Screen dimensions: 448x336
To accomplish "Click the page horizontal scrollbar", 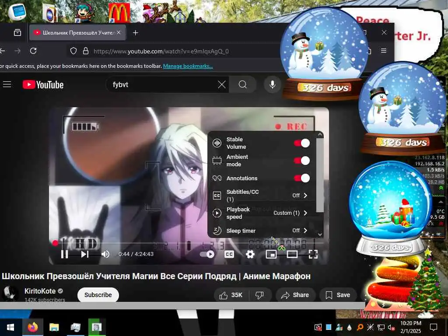I will (182, 305).
